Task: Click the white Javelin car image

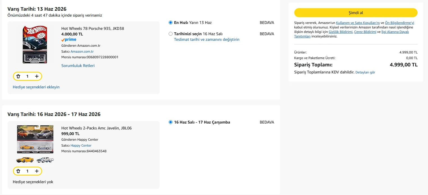Action: (x=45, y=160)
